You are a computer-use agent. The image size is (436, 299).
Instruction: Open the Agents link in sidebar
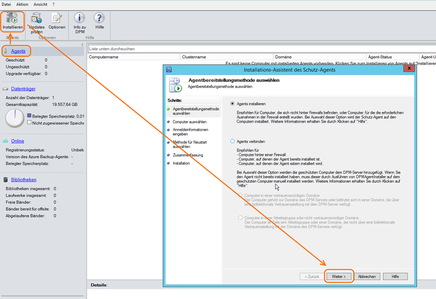point(18,51)
